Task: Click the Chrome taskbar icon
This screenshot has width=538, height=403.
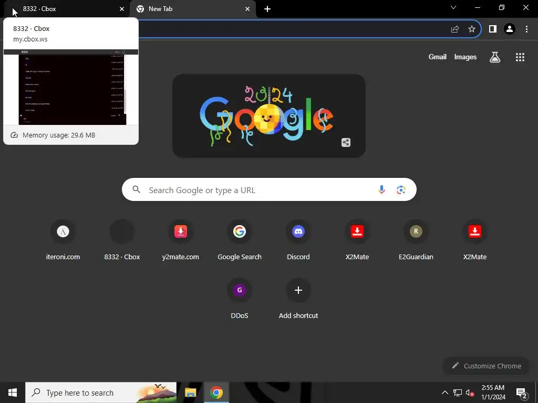Action: pos(216,393)
